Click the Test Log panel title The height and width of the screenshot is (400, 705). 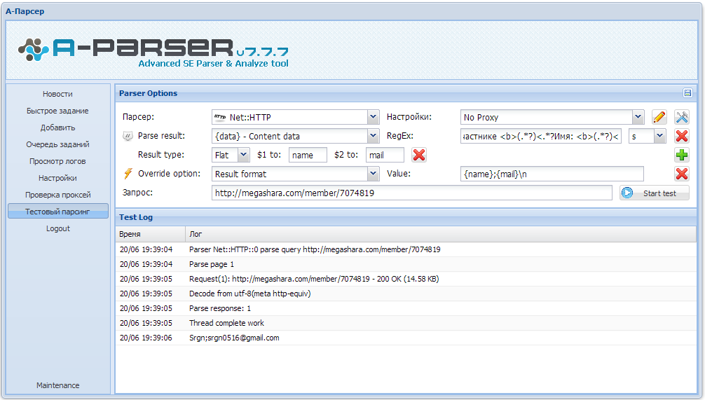[x=136, y=217]
